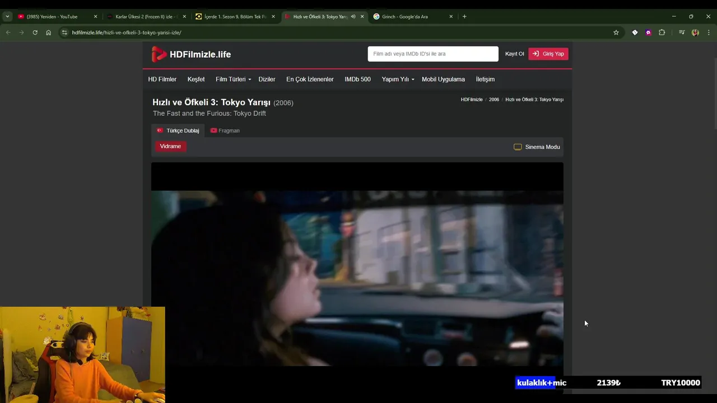Open the media control toolbar icon

(682, 32)
